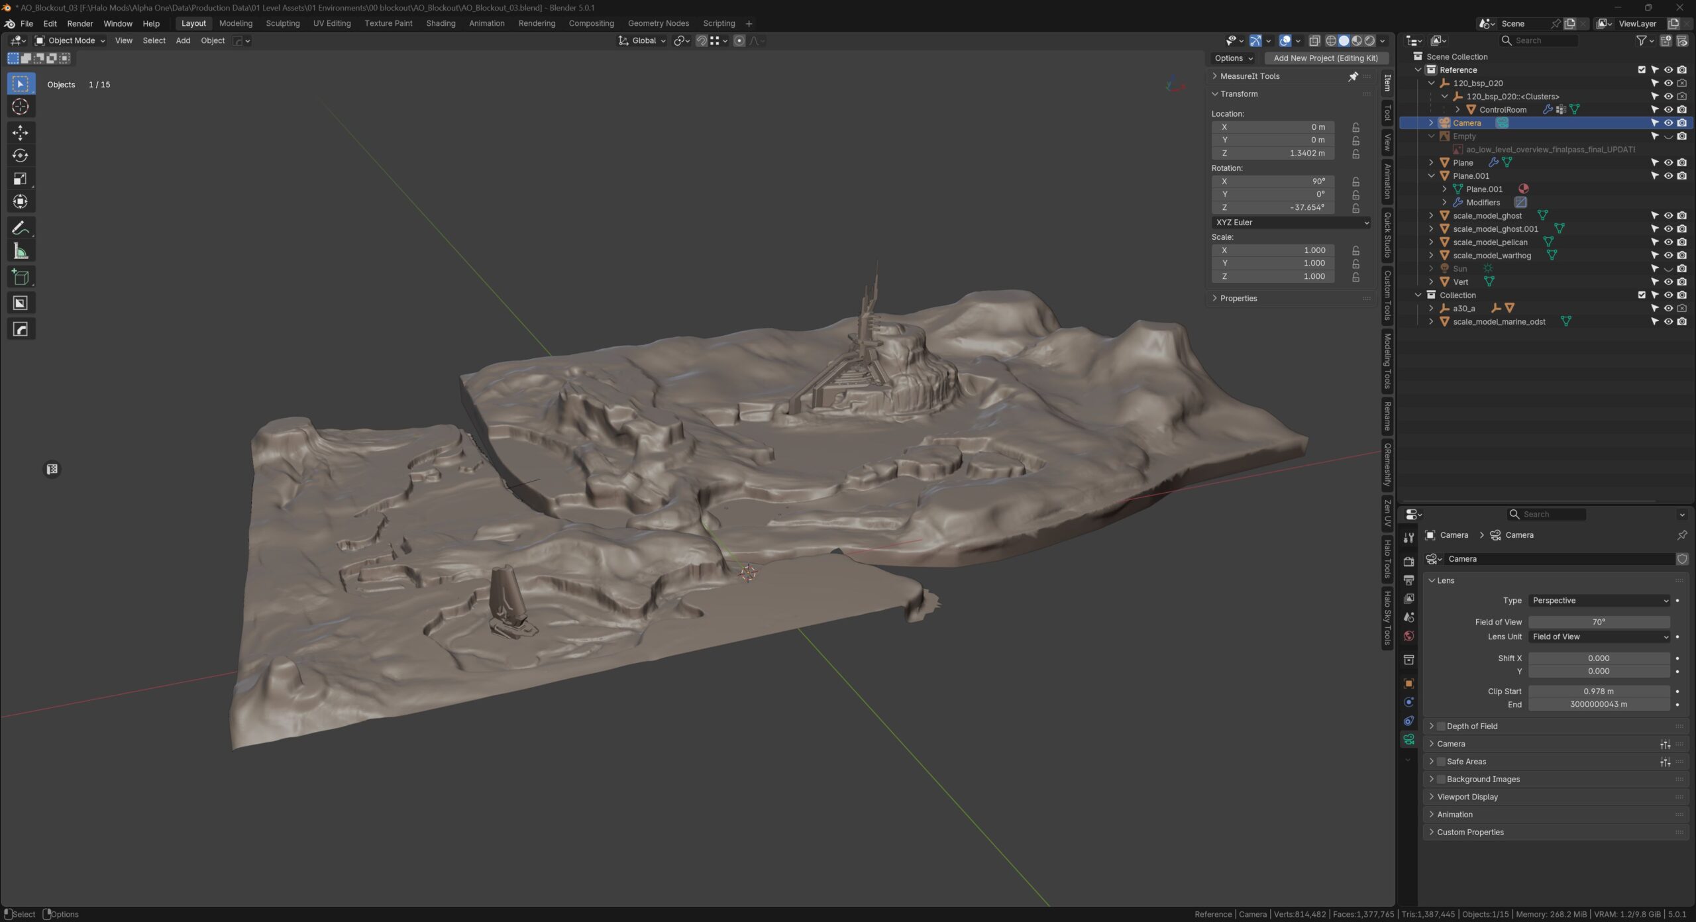Switch to the Sculpting workspace tab
The height and width of the screenshot is (922, 1696).
pyautogui.click(x=282, y=23)
